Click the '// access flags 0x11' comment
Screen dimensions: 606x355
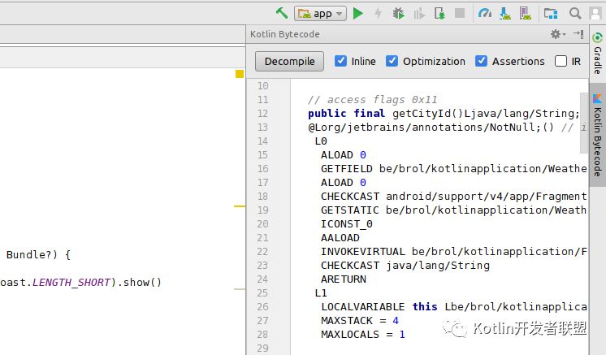click(x=373, y=100)
